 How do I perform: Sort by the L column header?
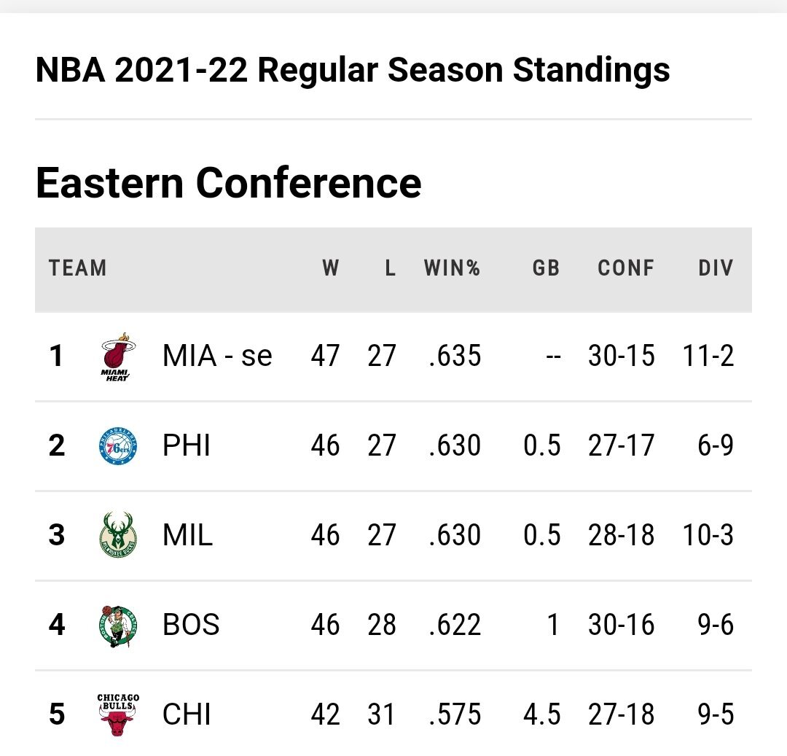(390, 268)
